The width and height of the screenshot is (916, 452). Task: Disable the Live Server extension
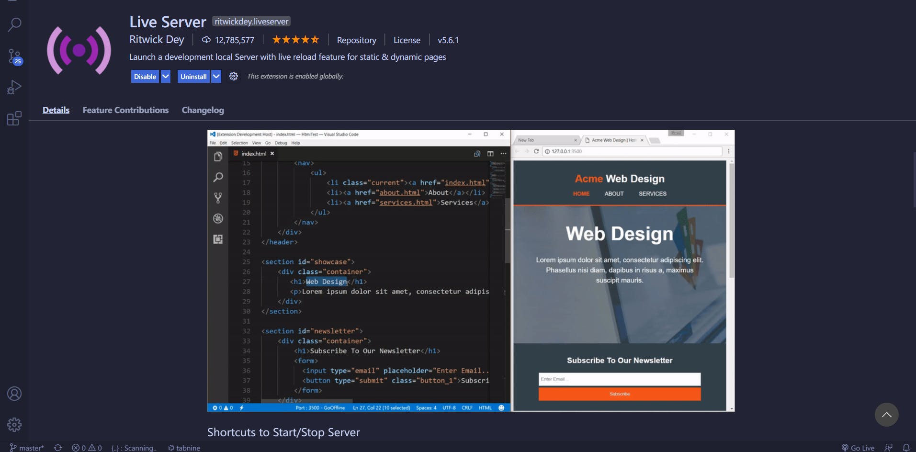145,77
